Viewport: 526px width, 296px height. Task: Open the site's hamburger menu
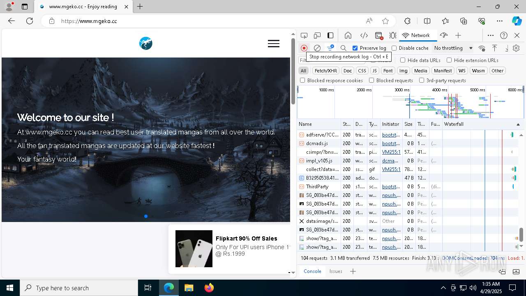click(x=274, y=44)
